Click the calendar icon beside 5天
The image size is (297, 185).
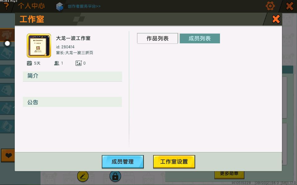click(29, 63)
